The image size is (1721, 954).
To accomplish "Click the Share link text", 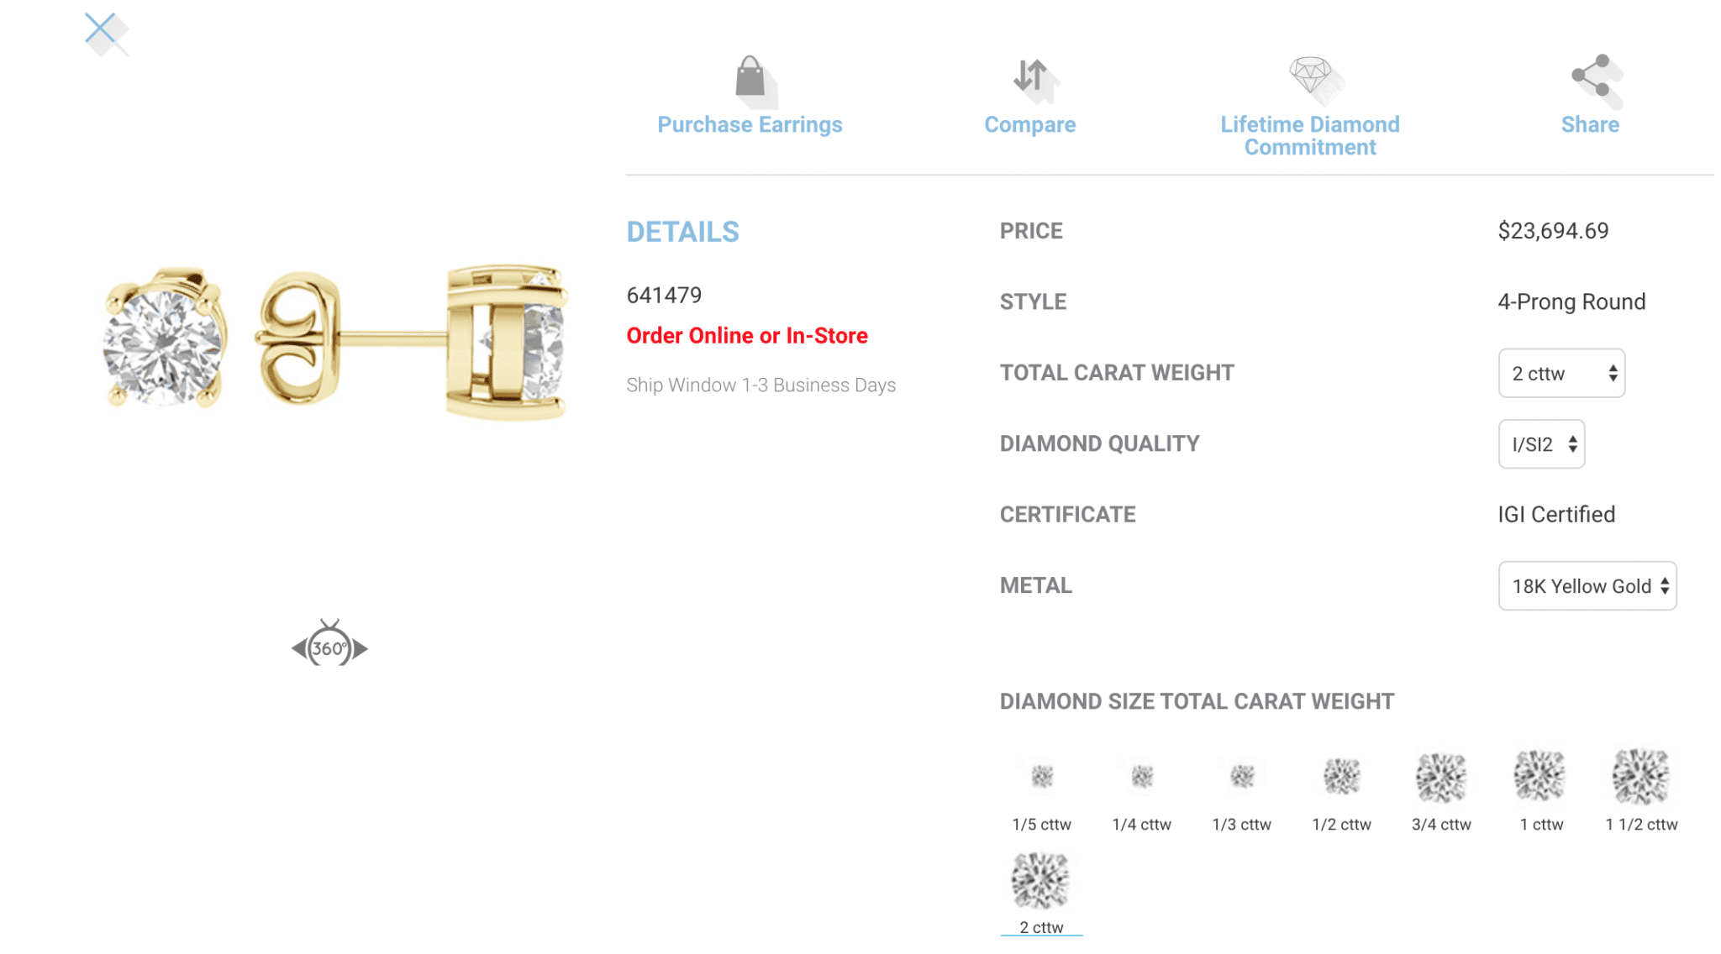I will pos(1590,123).
